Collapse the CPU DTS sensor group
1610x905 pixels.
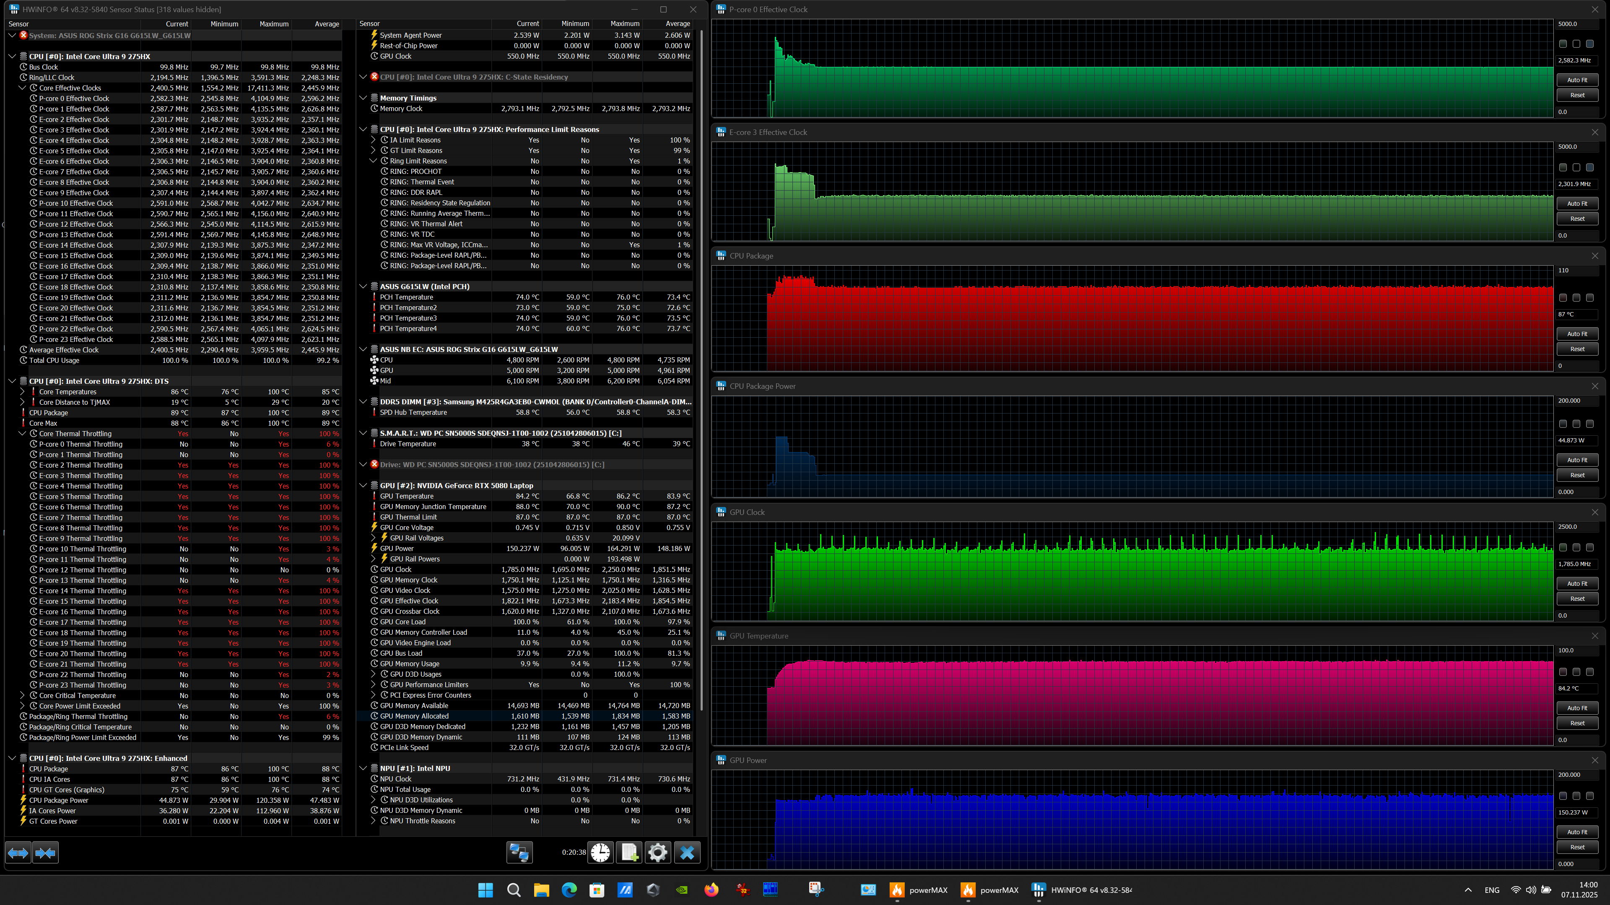pos(12,381)
